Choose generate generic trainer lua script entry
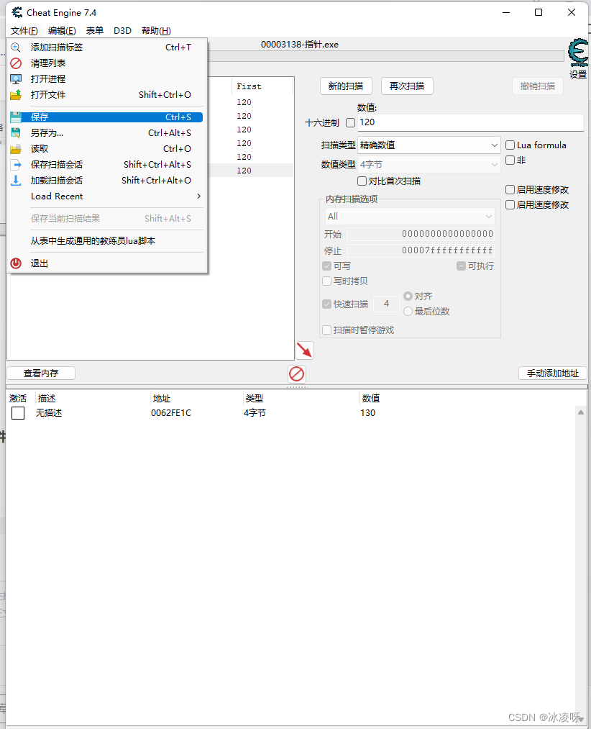Image resolution: width=591 pixels, height=729 pixels. click(x=106, y=241)
